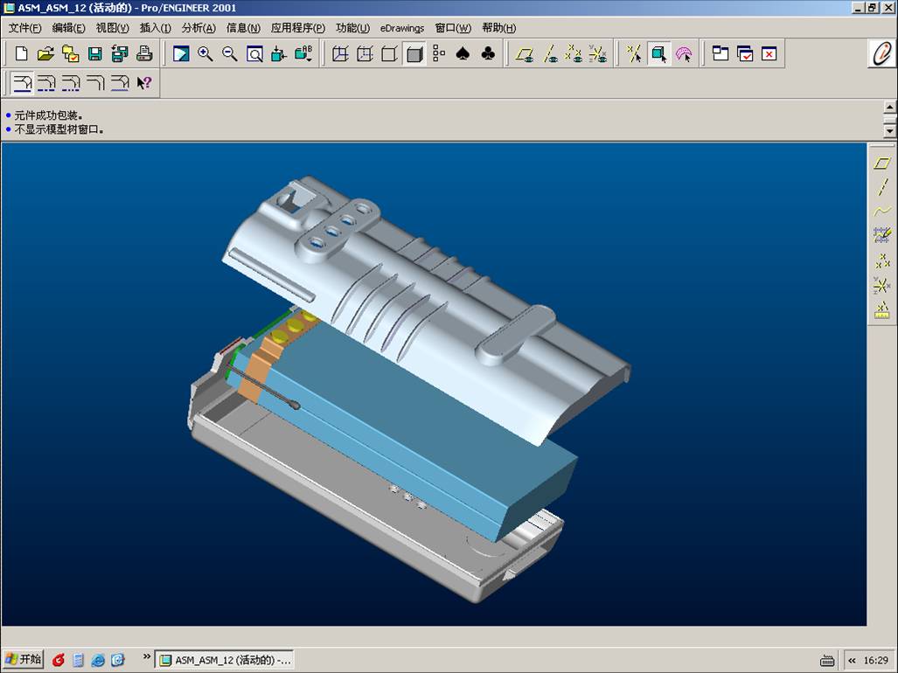Click the activate window icon
This screenshot has height=673, width=898.
pyautogui.click(x=744, y=54)
